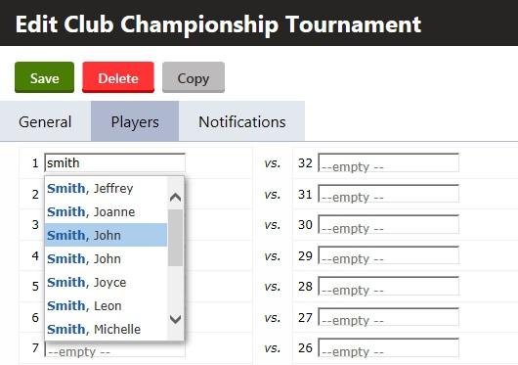Click the red Delete button
The image size is (518, 365).
[118, 77]
